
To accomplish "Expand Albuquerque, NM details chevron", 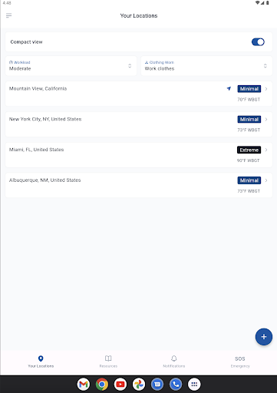I will coord(266,180).
